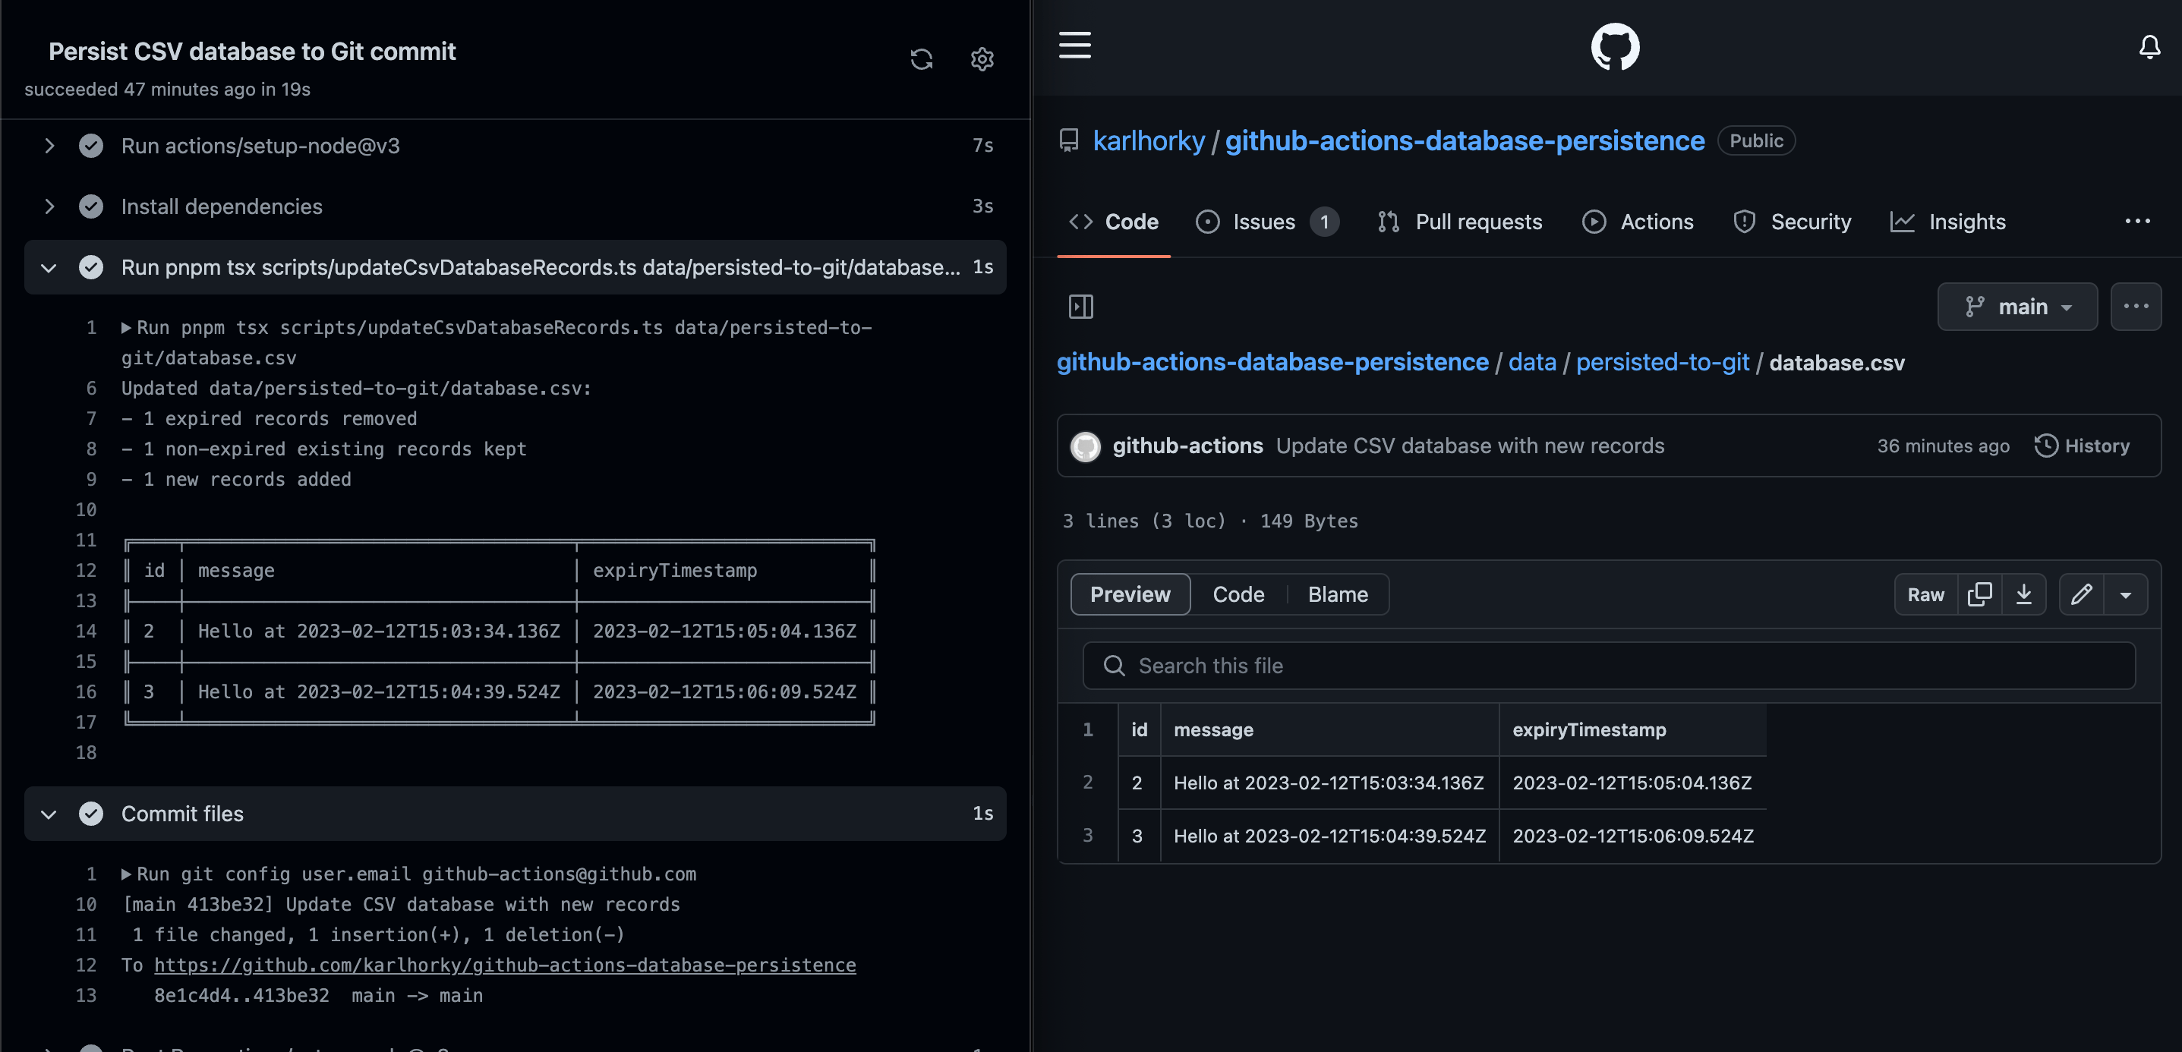Click log line '1 expired records removed'
The image size is (2182, 1052).
pos(270,419)
